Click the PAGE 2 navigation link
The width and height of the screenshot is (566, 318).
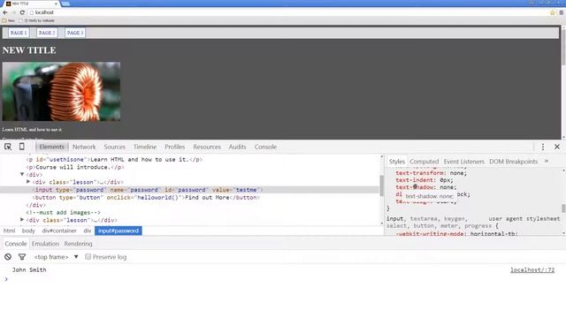tap(47, 33)
